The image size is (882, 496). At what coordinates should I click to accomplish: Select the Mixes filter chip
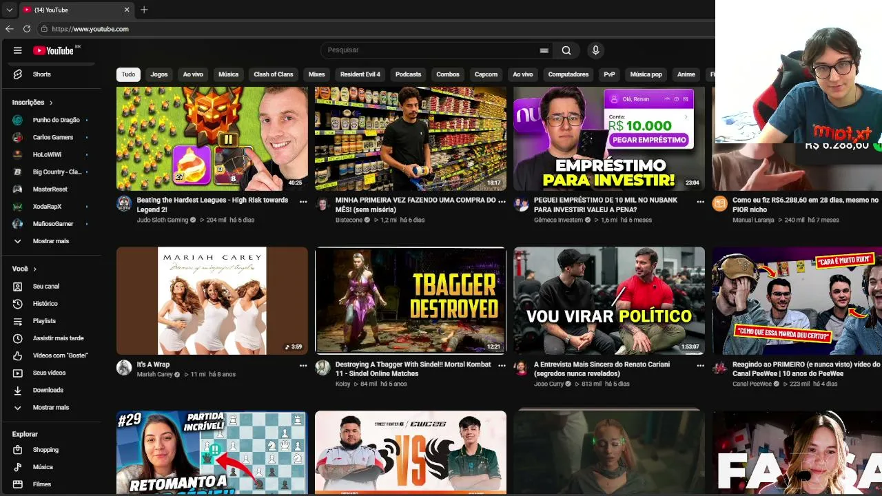click(317, 74)
